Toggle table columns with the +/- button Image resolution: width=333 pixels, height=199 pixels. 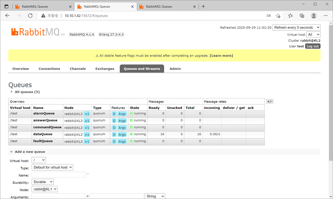click(270, 101)
